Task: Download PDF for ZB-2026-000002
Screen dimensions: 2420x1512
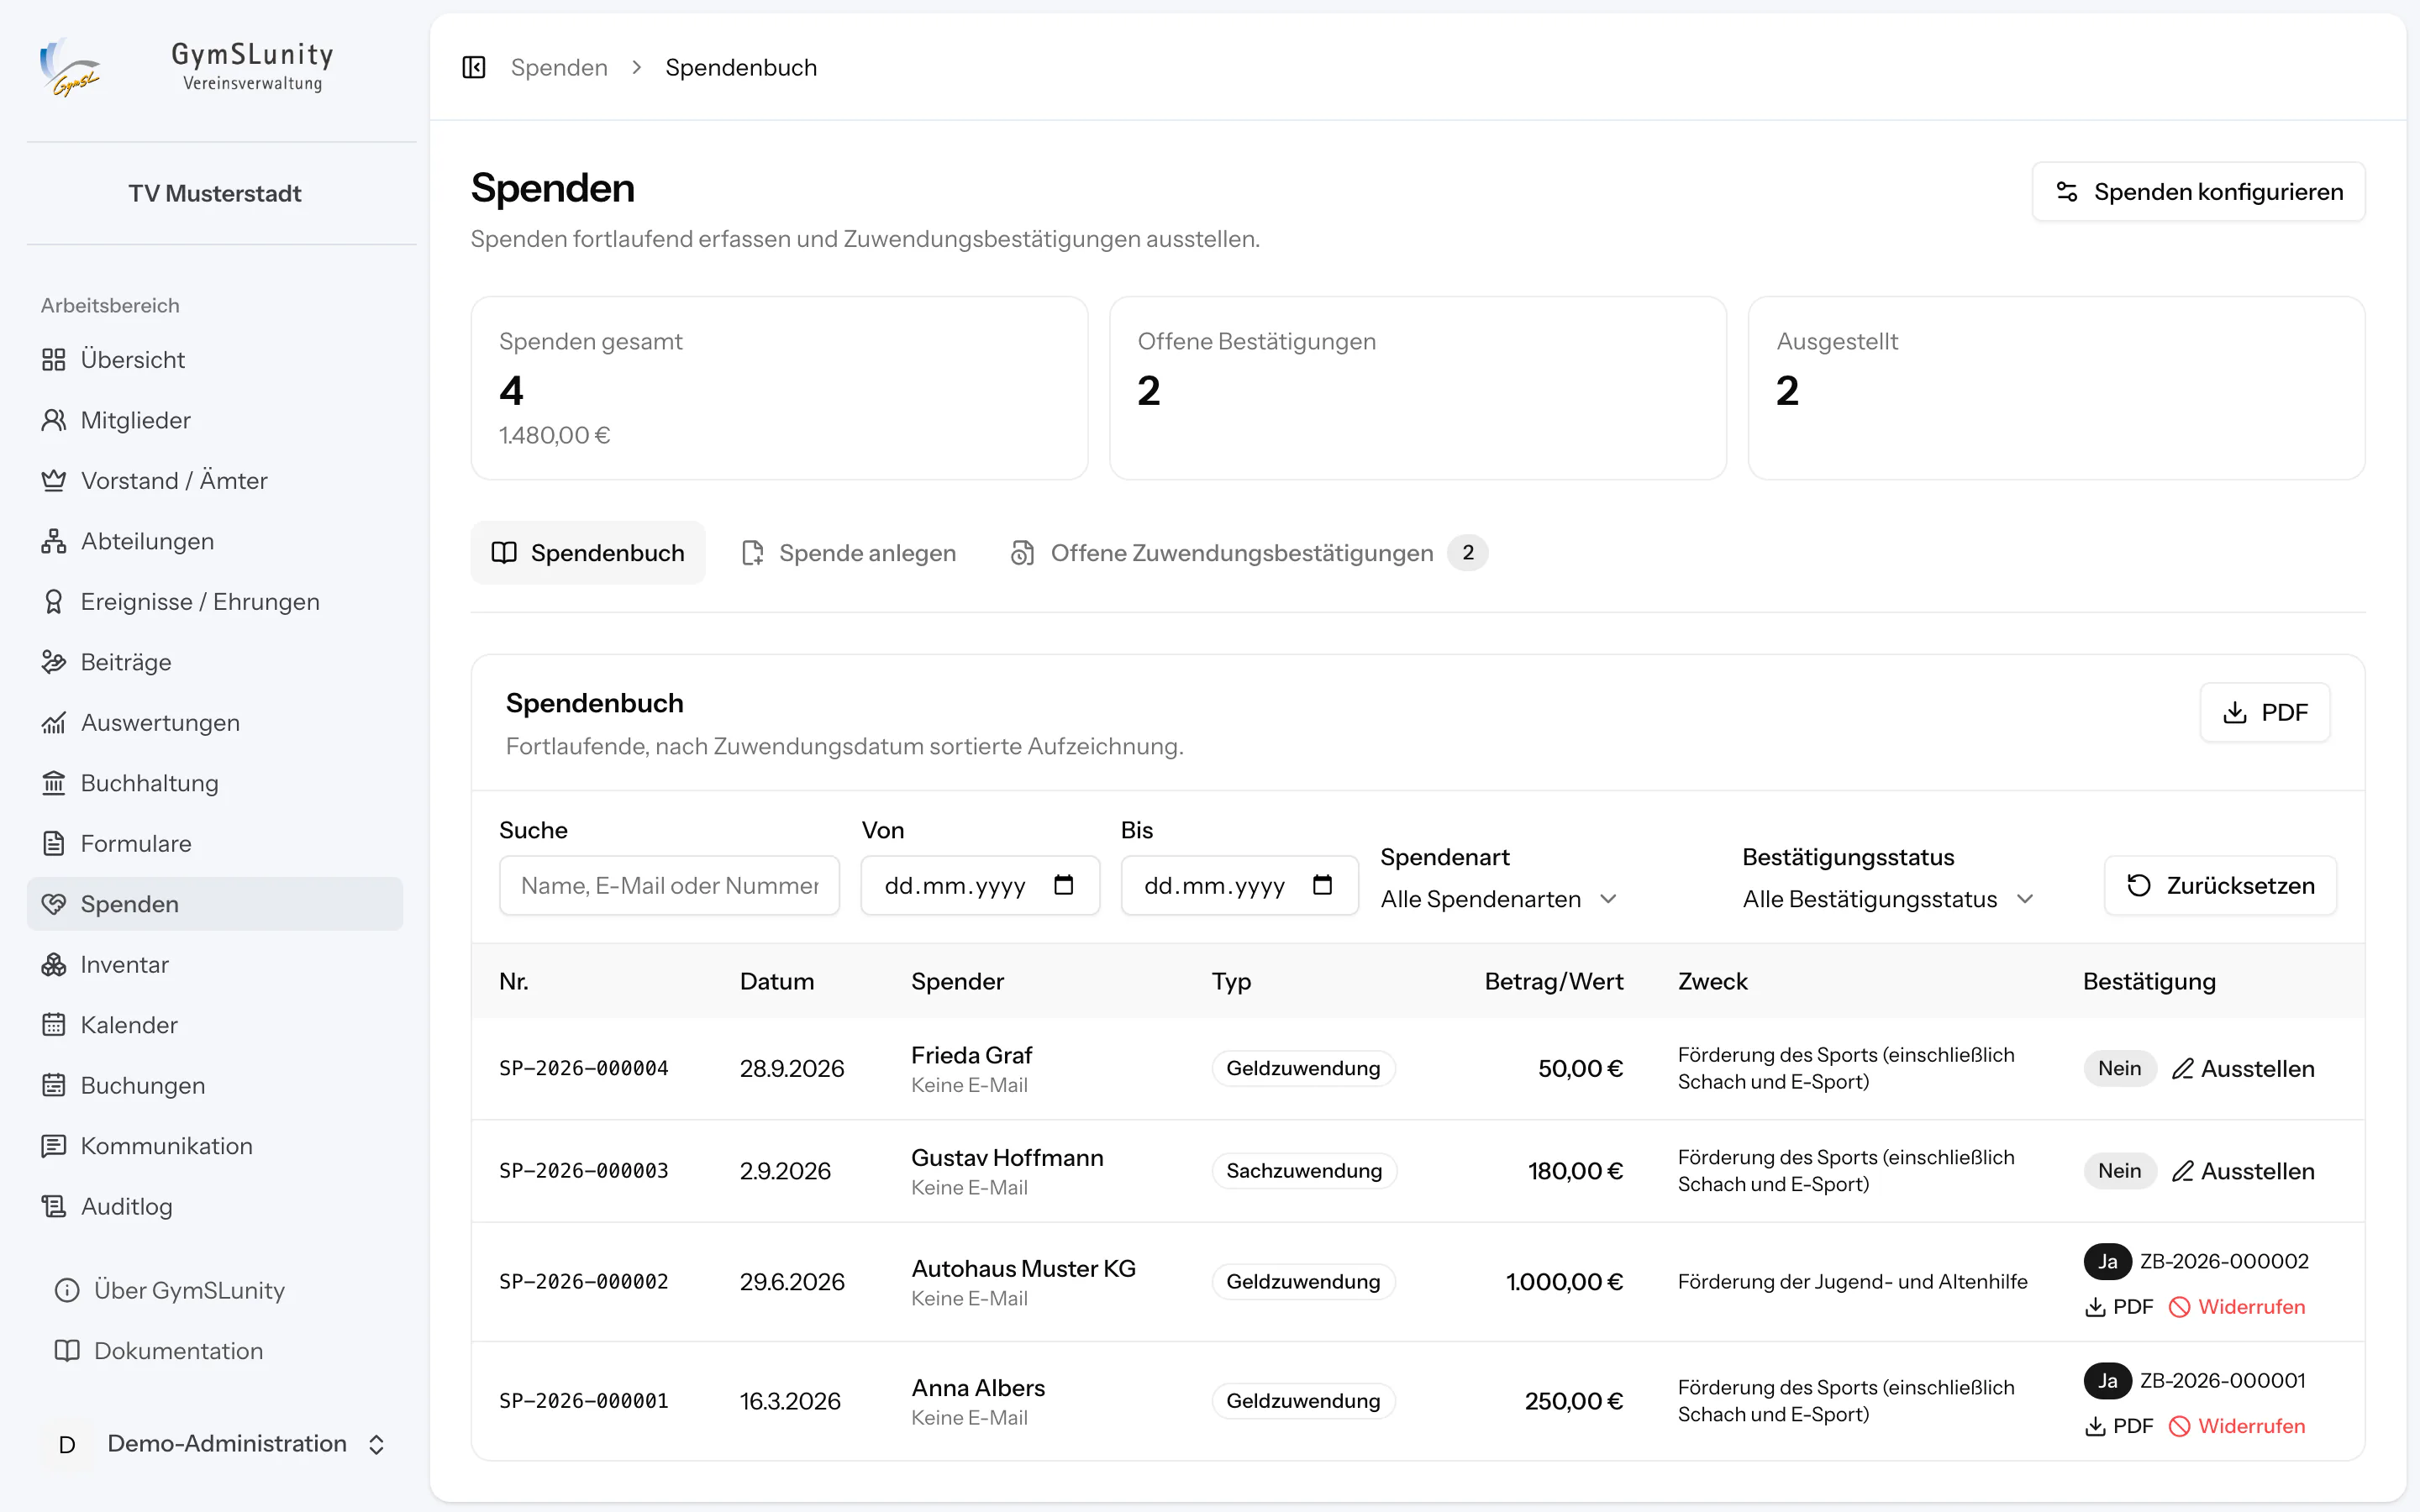Action: [x=2119, y=1307]
